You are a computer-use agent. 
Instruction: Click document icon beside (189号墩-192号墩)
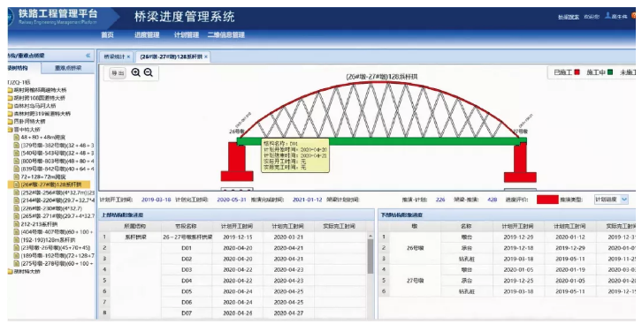(17, 255)
